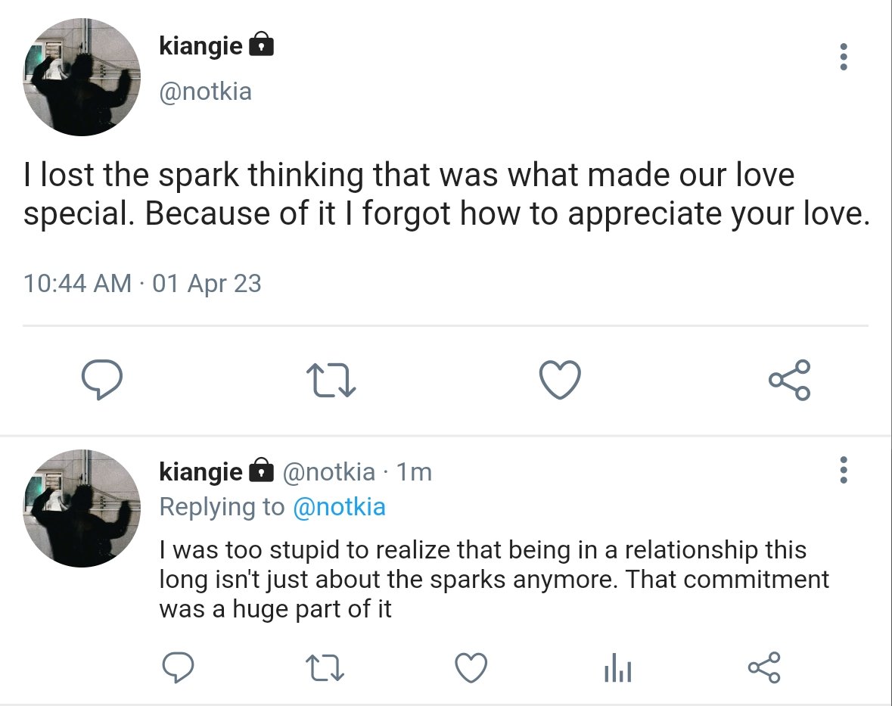Click the 10:44 AM 01 Apr 23 timestamp
Viewport: 892px width, 706px height.
pos(142,283)
